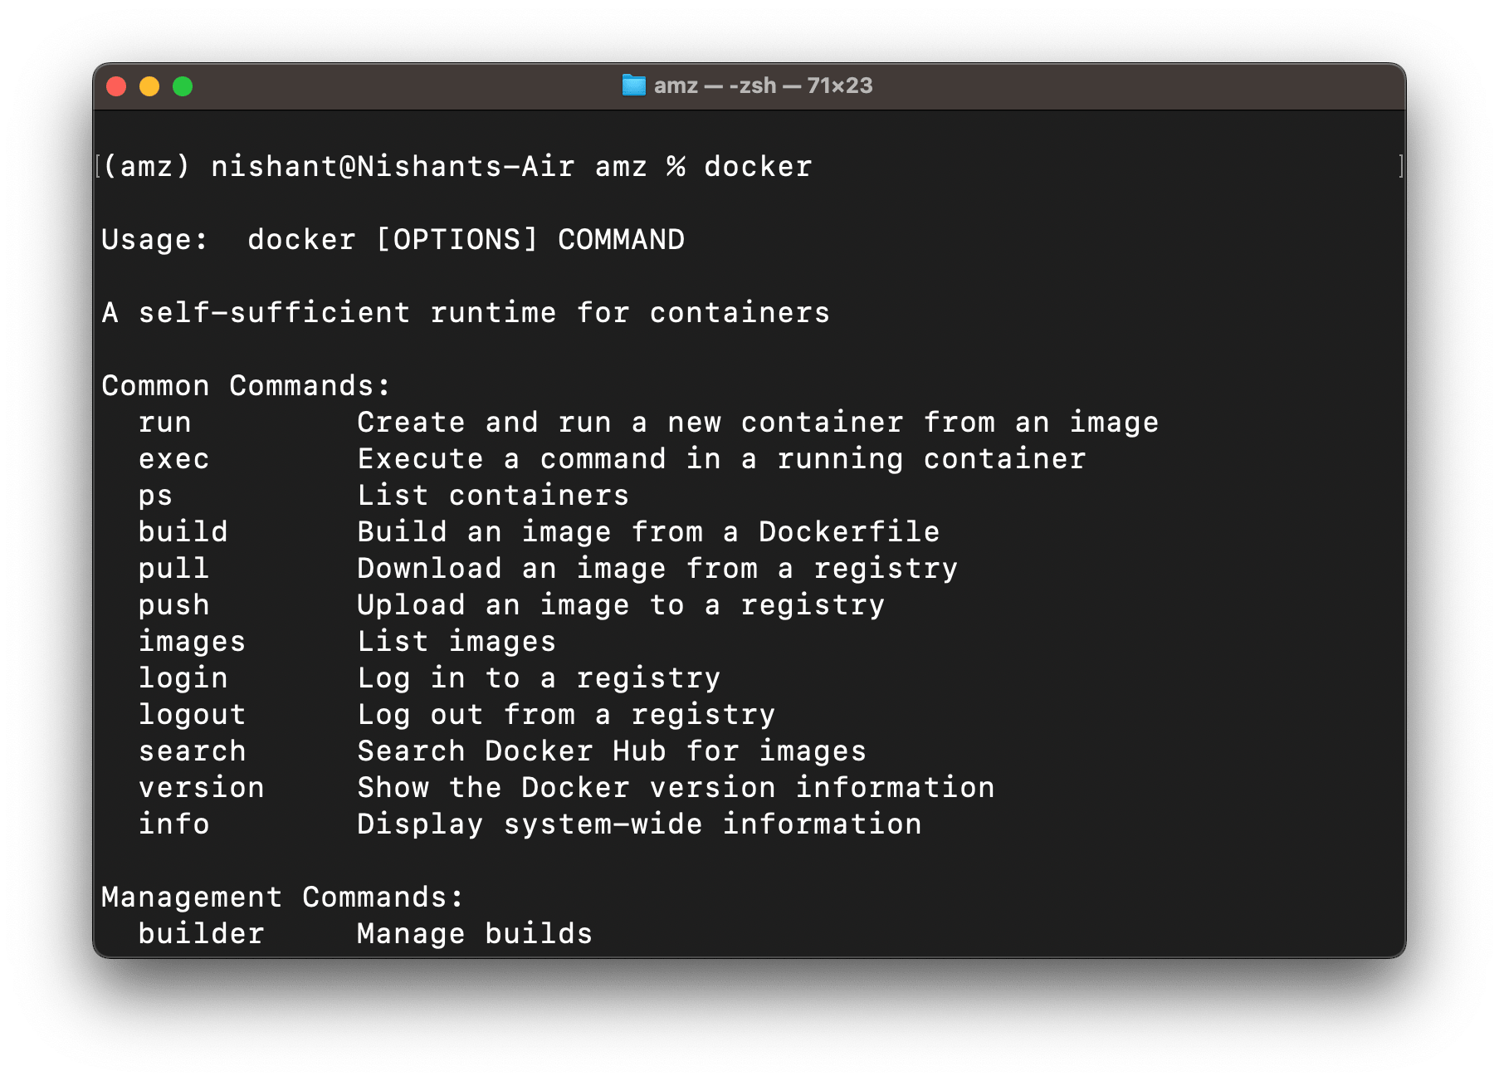Click the 'Common Commands:' heading

[246, 386]
